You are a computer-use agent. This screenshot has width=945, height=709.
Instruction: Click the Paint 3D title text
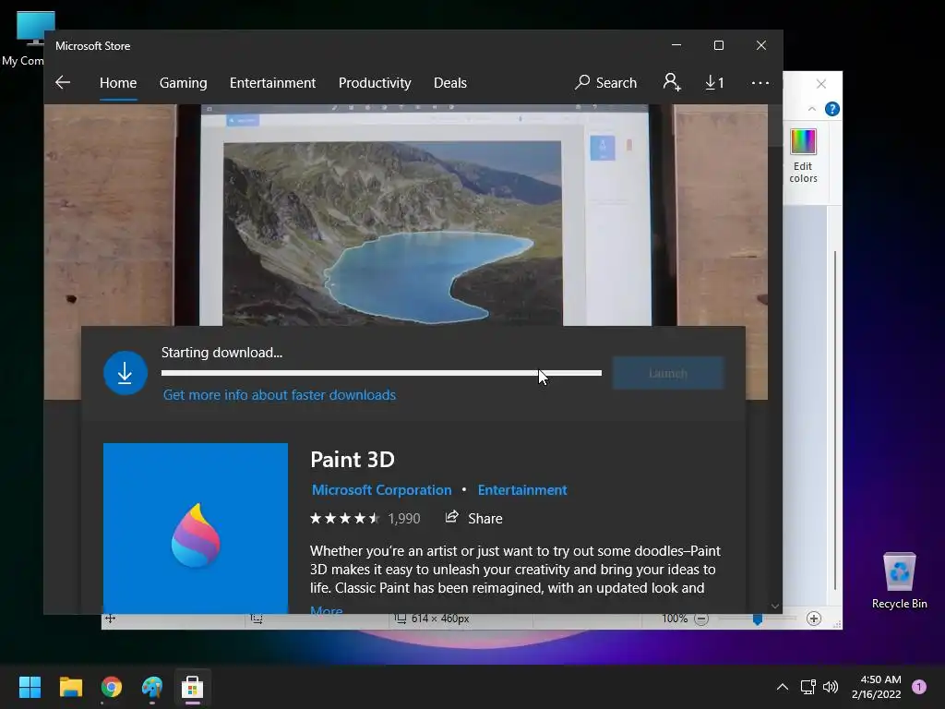pos(353,460)
